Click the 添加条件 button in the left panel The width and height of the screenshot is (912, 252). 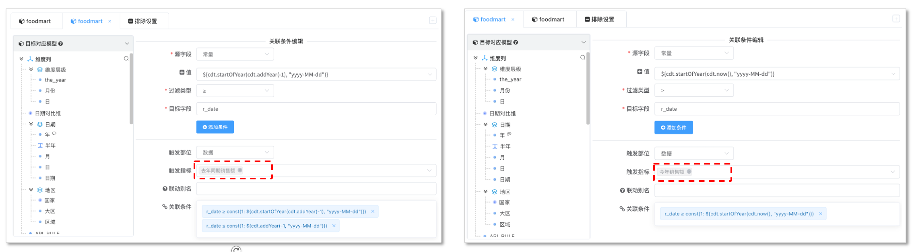tap(215, 127)
